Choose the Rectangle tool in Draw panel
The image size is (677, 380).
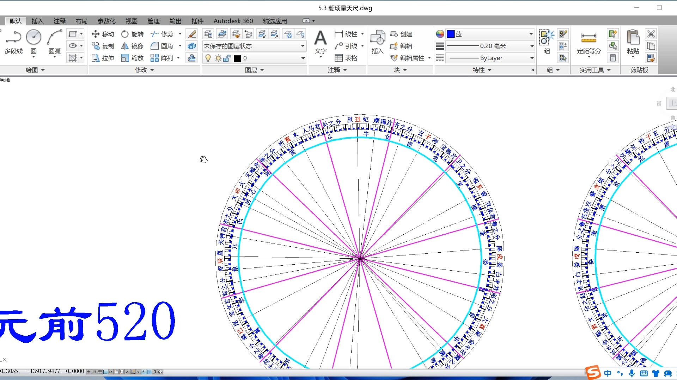(73, 34)
